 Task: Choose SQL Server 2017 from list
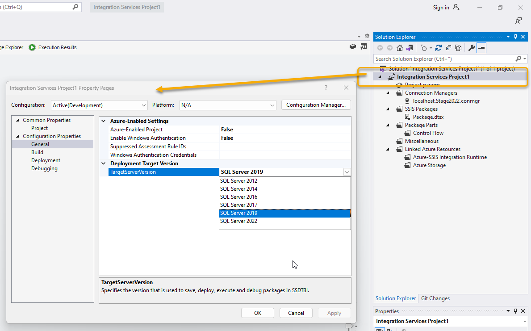(285, 205)
